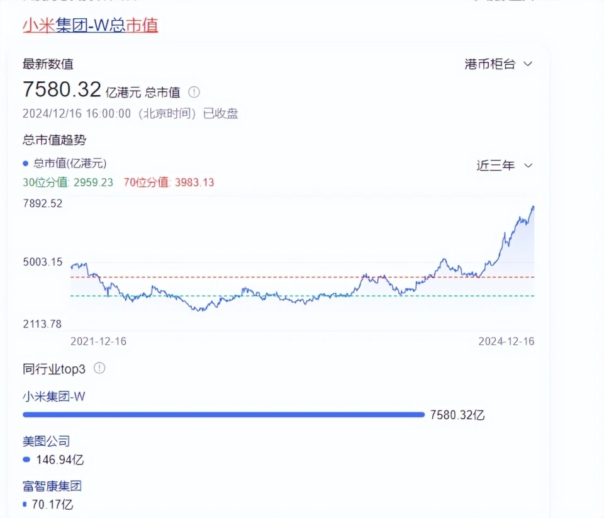Click the info icon beside 总市值
This screenshot has height=518, width=604.
click(194, 92)
